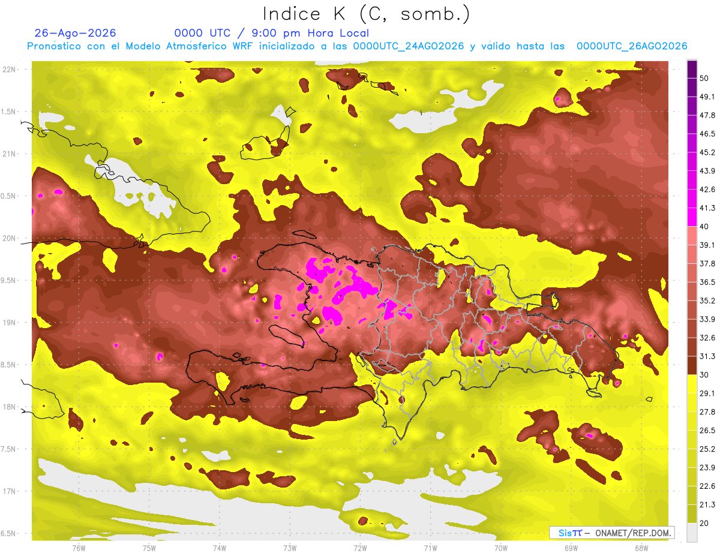
Task: Click the legend value '49.1'
Action: click(707, 97)
